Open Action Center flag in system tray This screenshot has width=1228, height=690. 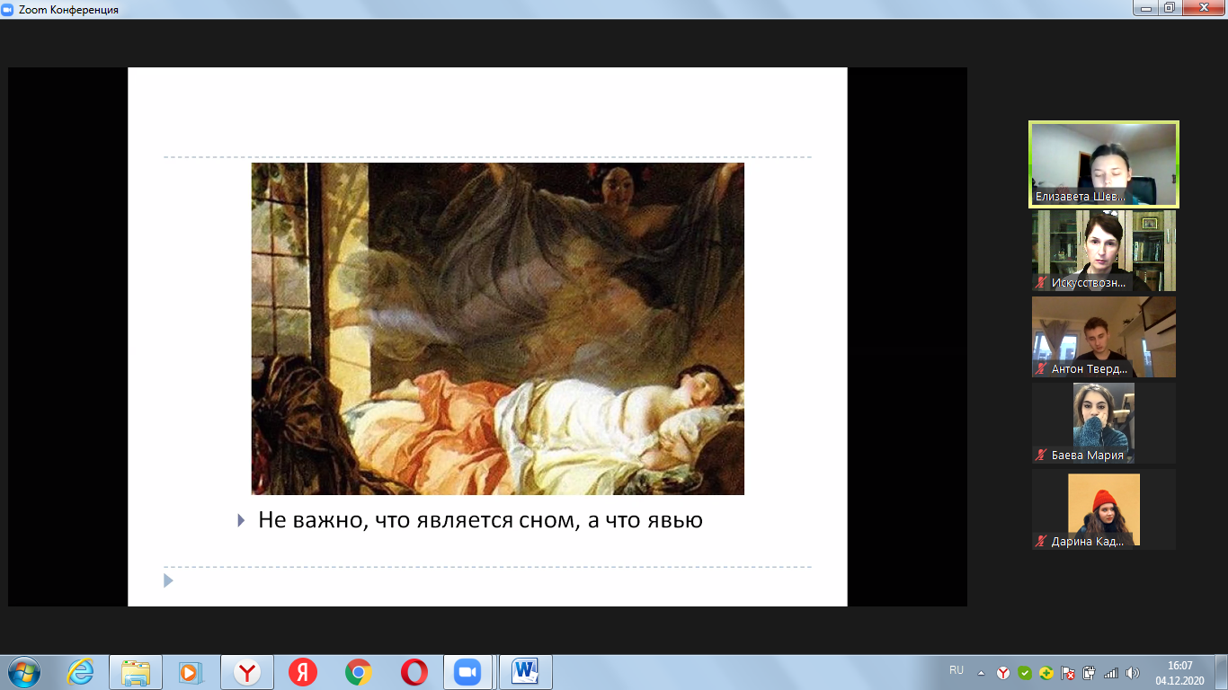(1067, 673)
